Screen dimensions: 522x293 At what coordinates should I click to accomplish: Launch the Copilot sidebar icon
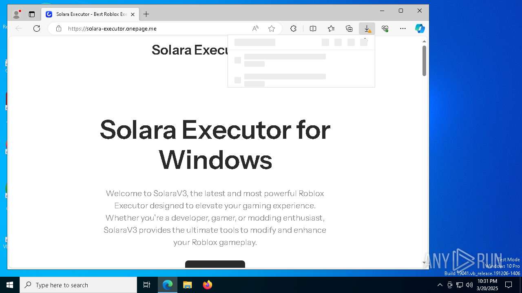point(420,28)
